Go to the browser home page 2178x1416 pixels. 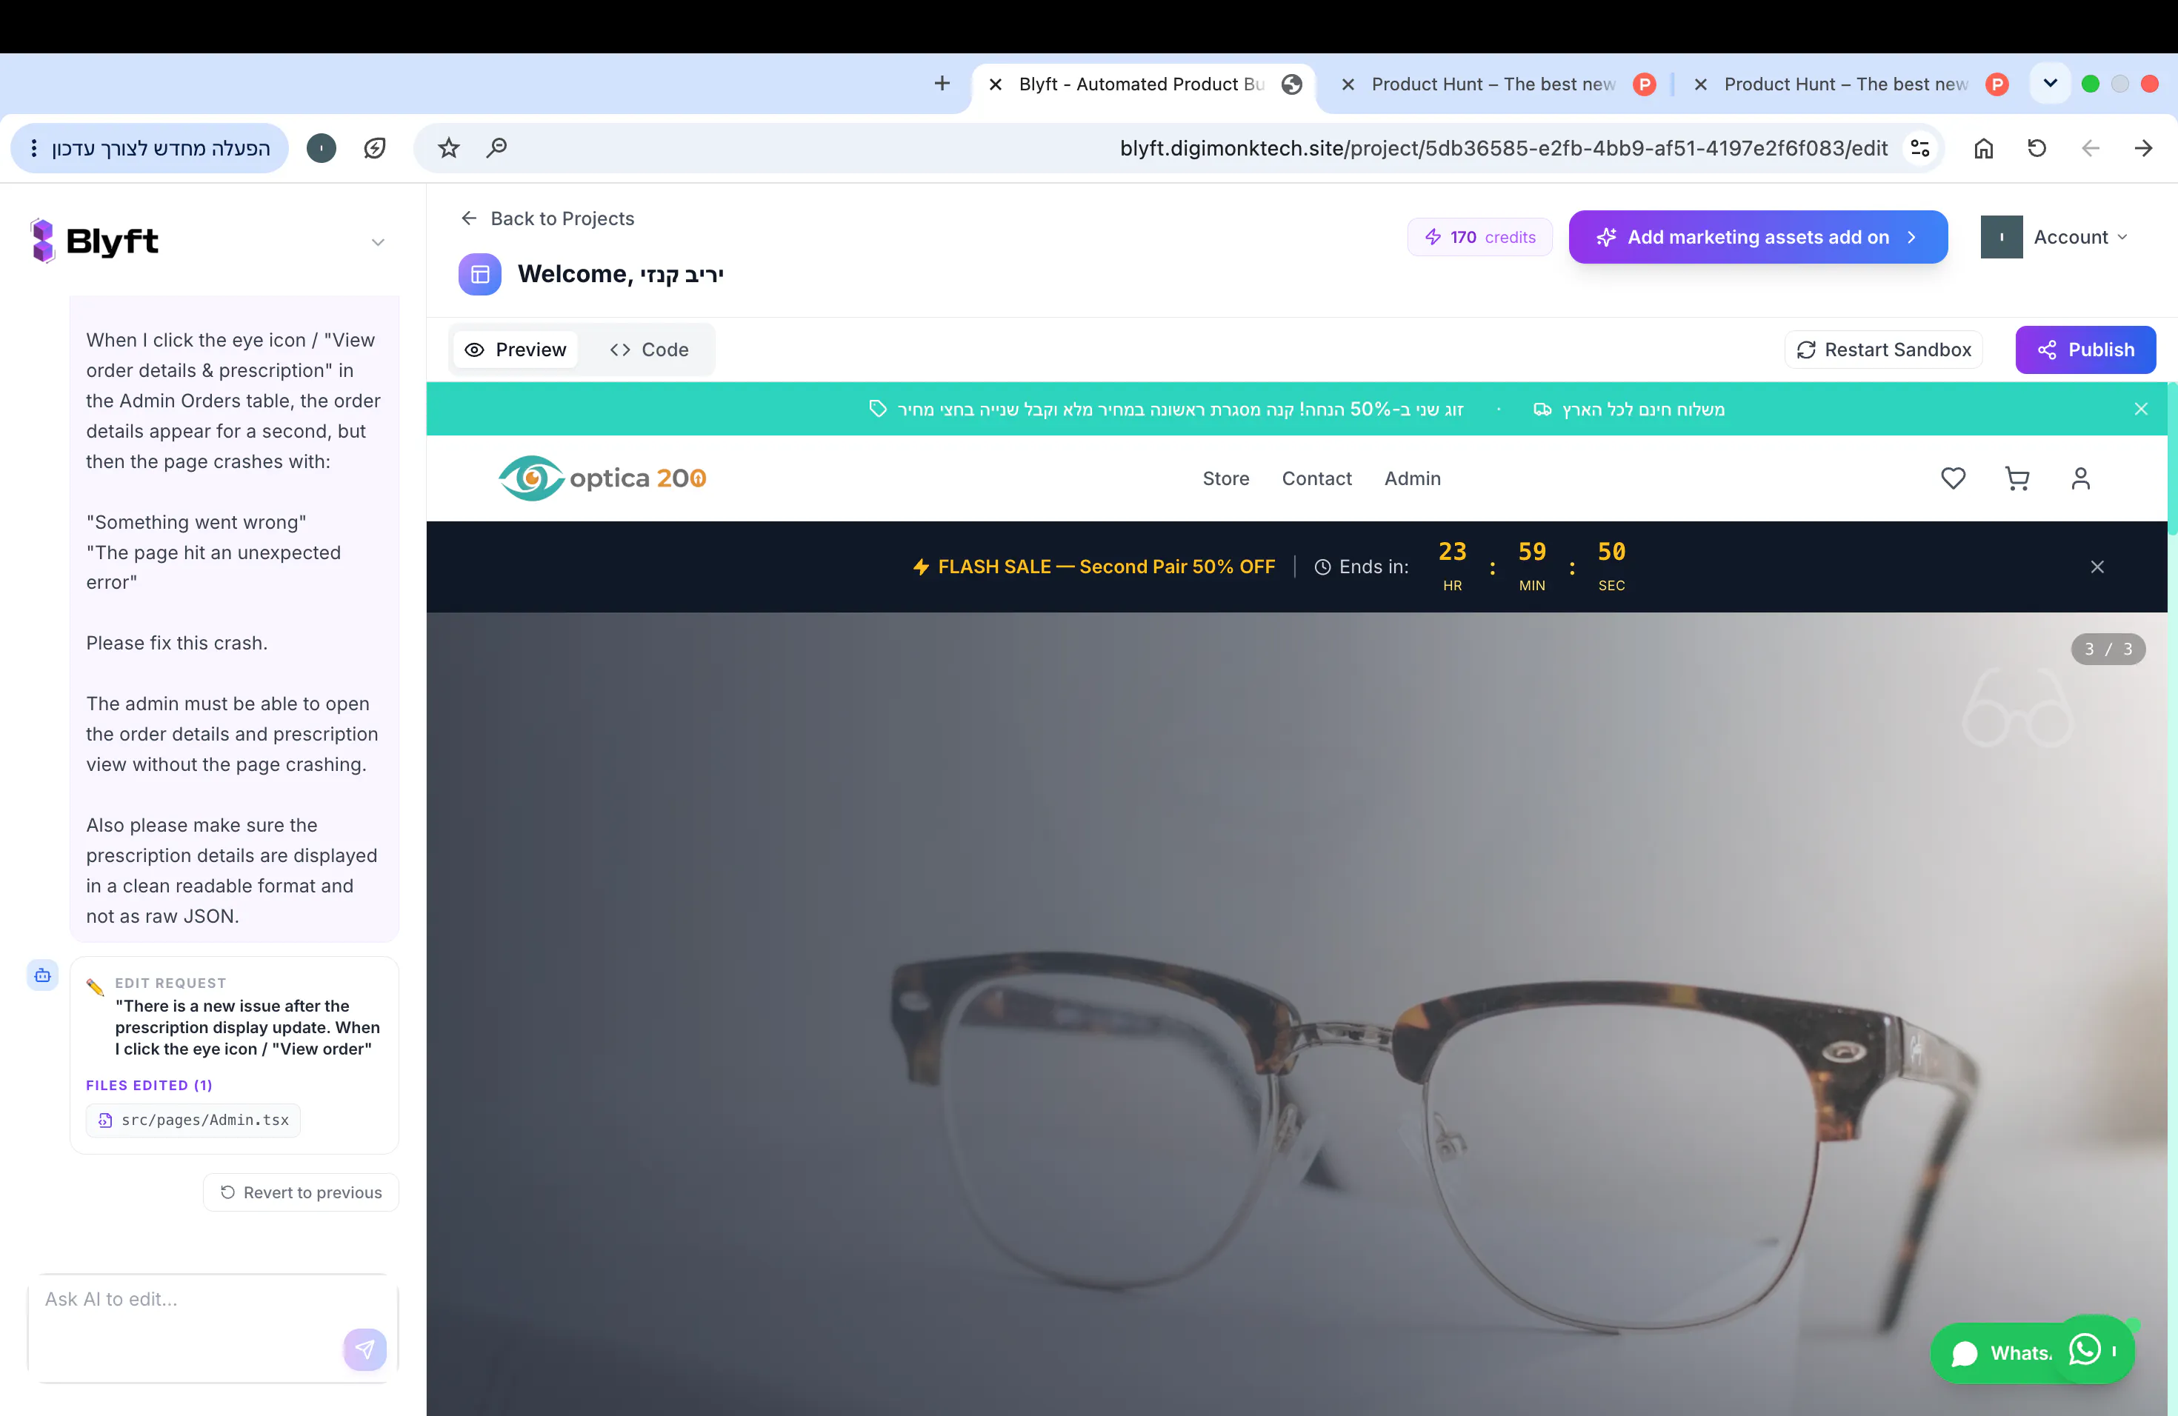pos(1983,148)
